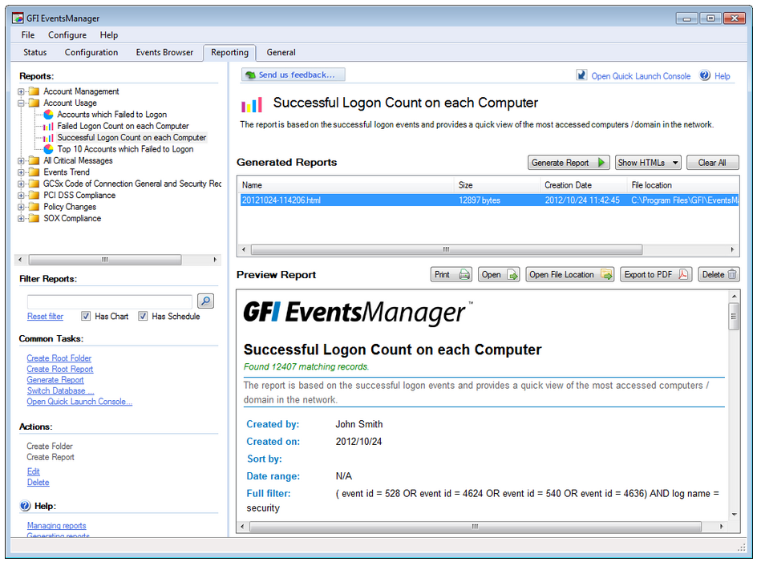The height and width of the screenshot is (562, 757).
Task: Click the GCSx Code of Connection folder icon
Action: [34, 184]
